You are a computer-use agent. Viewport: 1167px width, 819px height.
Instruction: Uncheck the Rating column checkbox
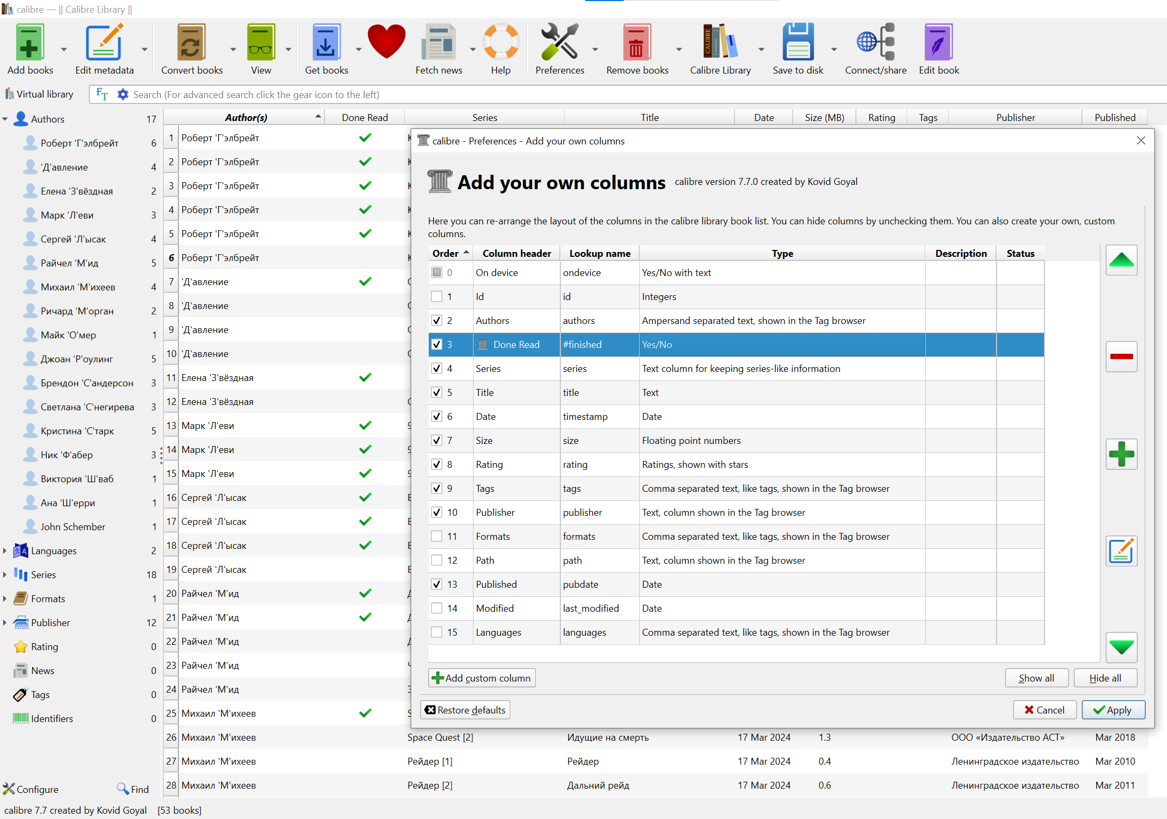click(437, 464)
